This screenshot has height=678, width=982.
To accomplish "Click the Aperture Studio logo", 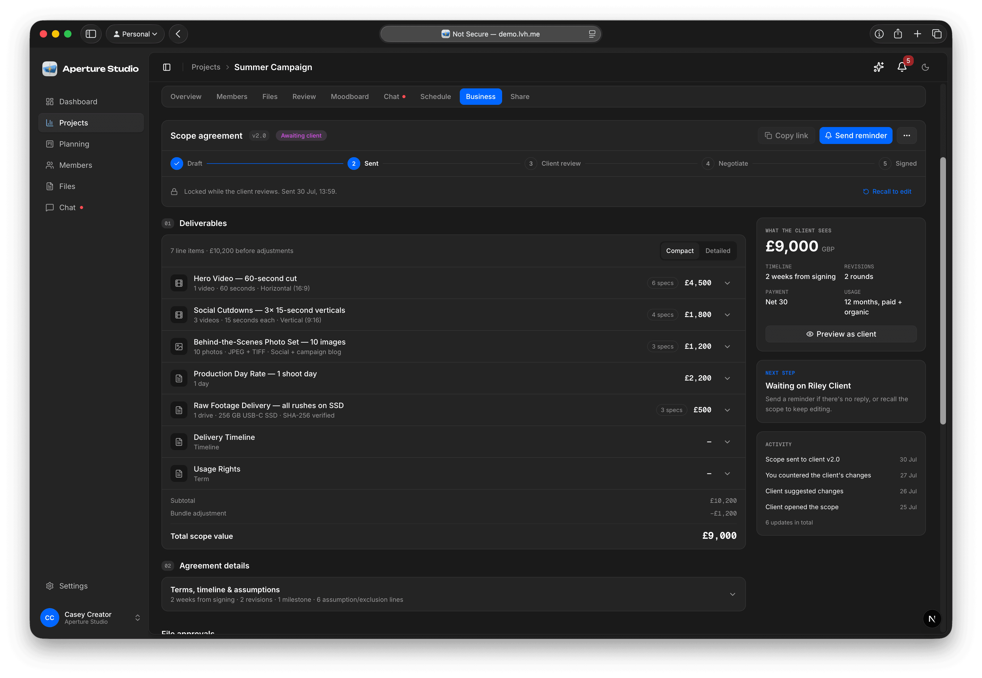I will point(50,68).
